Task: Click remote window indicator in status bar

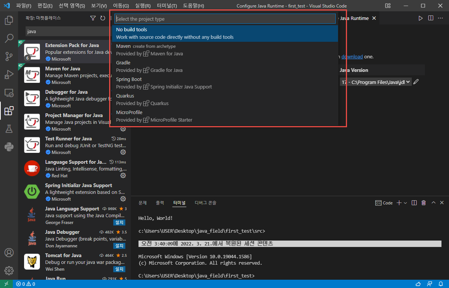Action: pyautogui.click(x=6, y=284)
